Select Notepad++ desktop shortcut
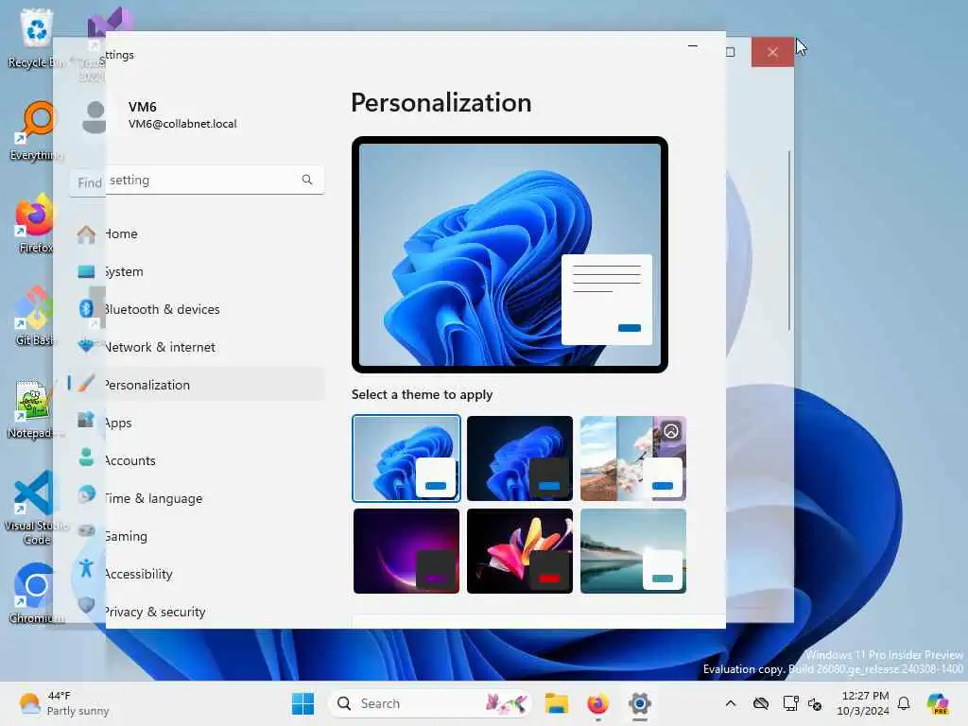Image resolution: width=968 pixels, height=726 pixels. [35, 408]
